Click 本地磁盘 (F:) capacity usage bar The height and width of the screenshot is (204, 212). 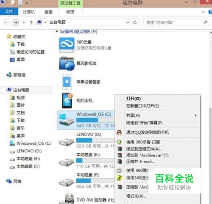click(x=95, y=181)
